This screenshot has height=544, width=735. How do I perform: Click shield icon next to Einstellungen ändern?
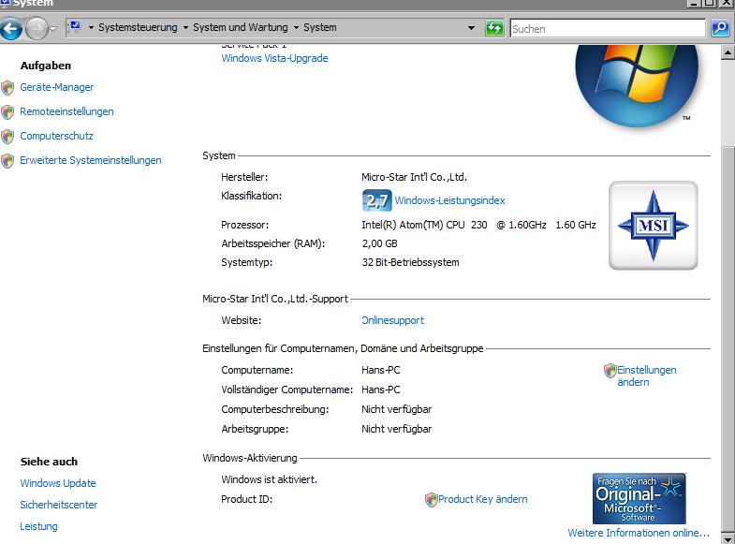pyautogui.click(x=610, y=371)
